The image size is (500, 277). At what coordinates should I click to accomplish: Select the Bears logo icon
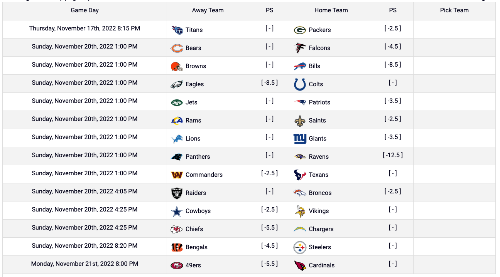click(177, 48)
